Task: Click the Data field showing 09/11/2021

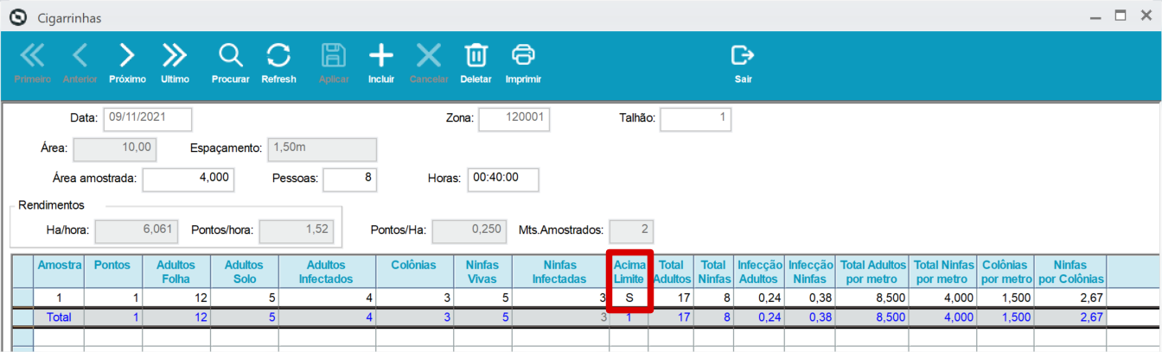Action: point(148,119)
